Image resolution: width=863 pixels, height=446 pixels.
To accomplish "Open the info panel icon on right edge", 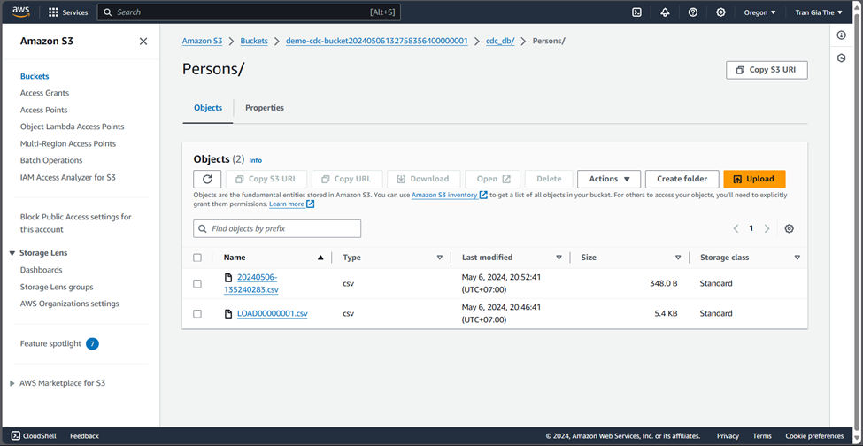I will coord(841,35).
